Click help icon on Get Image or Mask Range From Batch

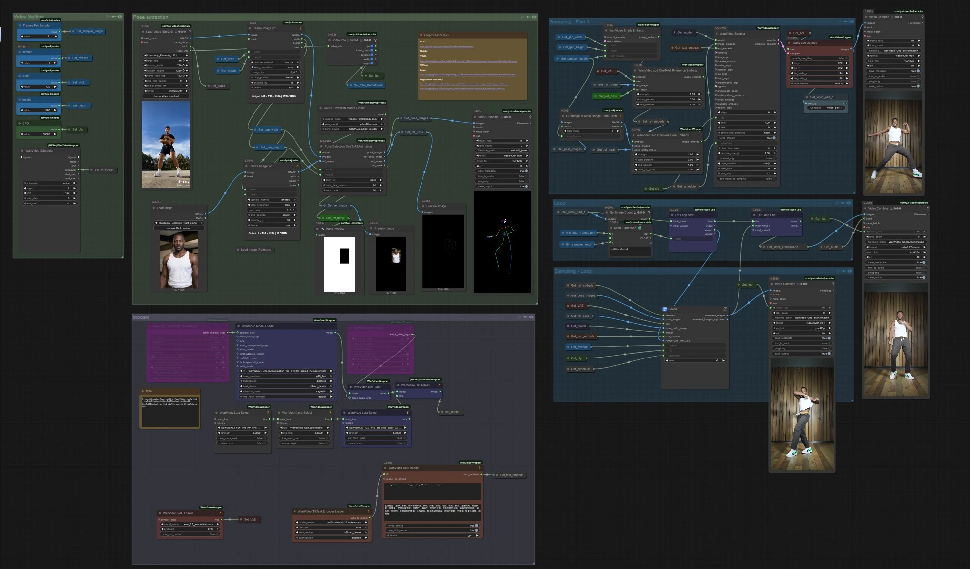coord(620,116)
